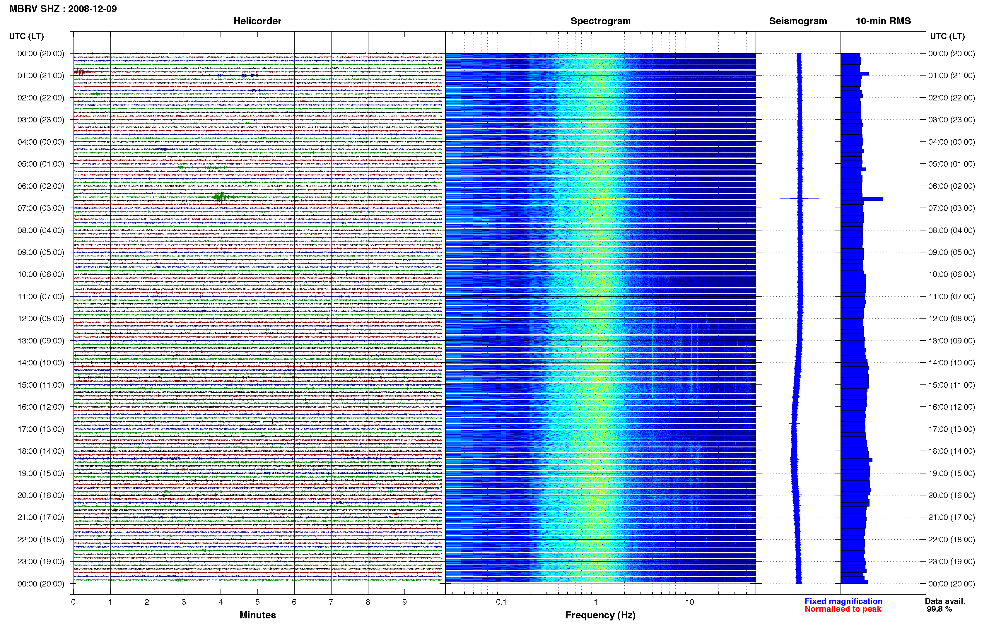Click right time label '22:00 (18:00)'
Image resolution: width=1001 pixels, height=626 pixels.
(951, 539)
